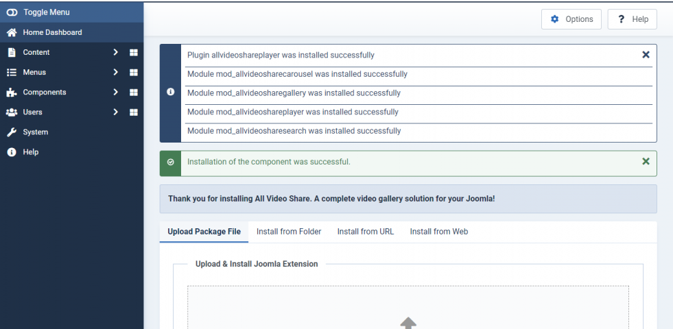Click the Content file icon

[12, 52]
